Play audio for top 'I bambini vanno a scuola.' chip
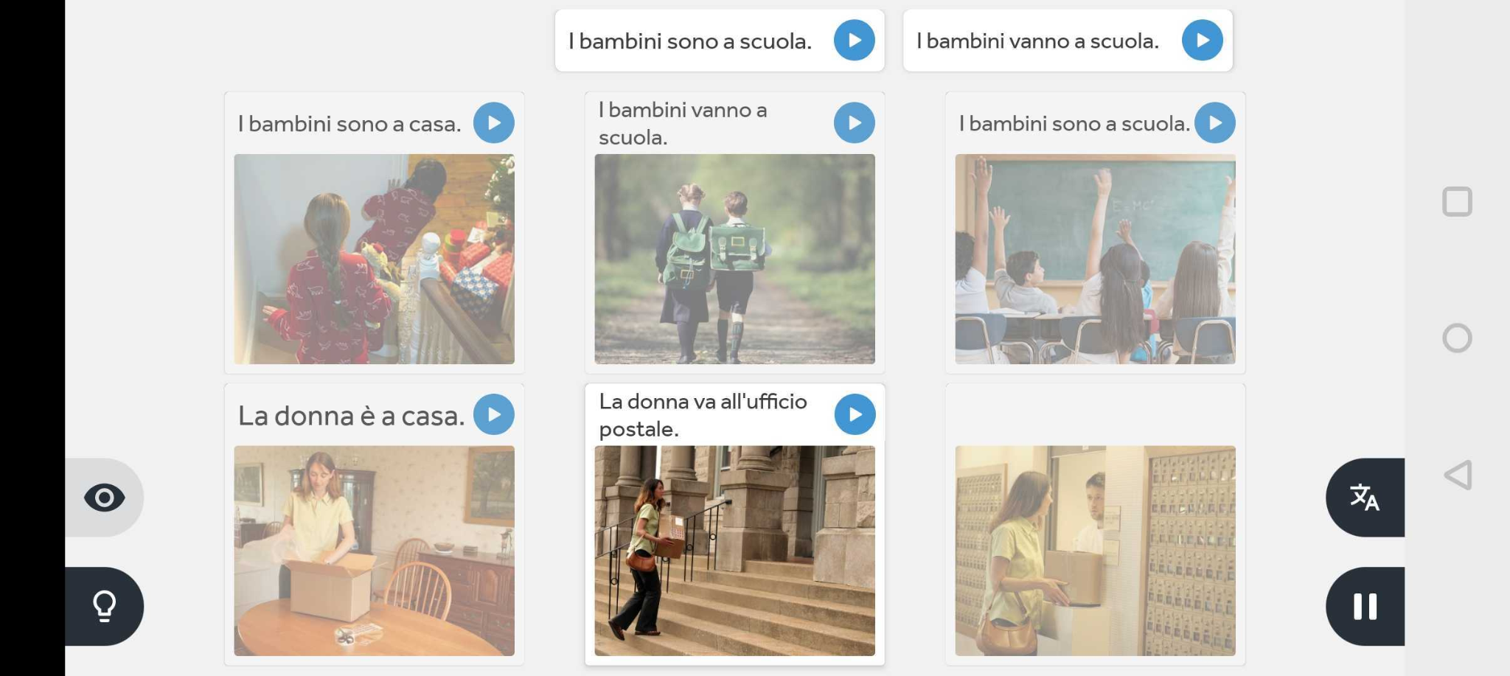The width and height of the screenshot is (1510, 676). 1202,41
